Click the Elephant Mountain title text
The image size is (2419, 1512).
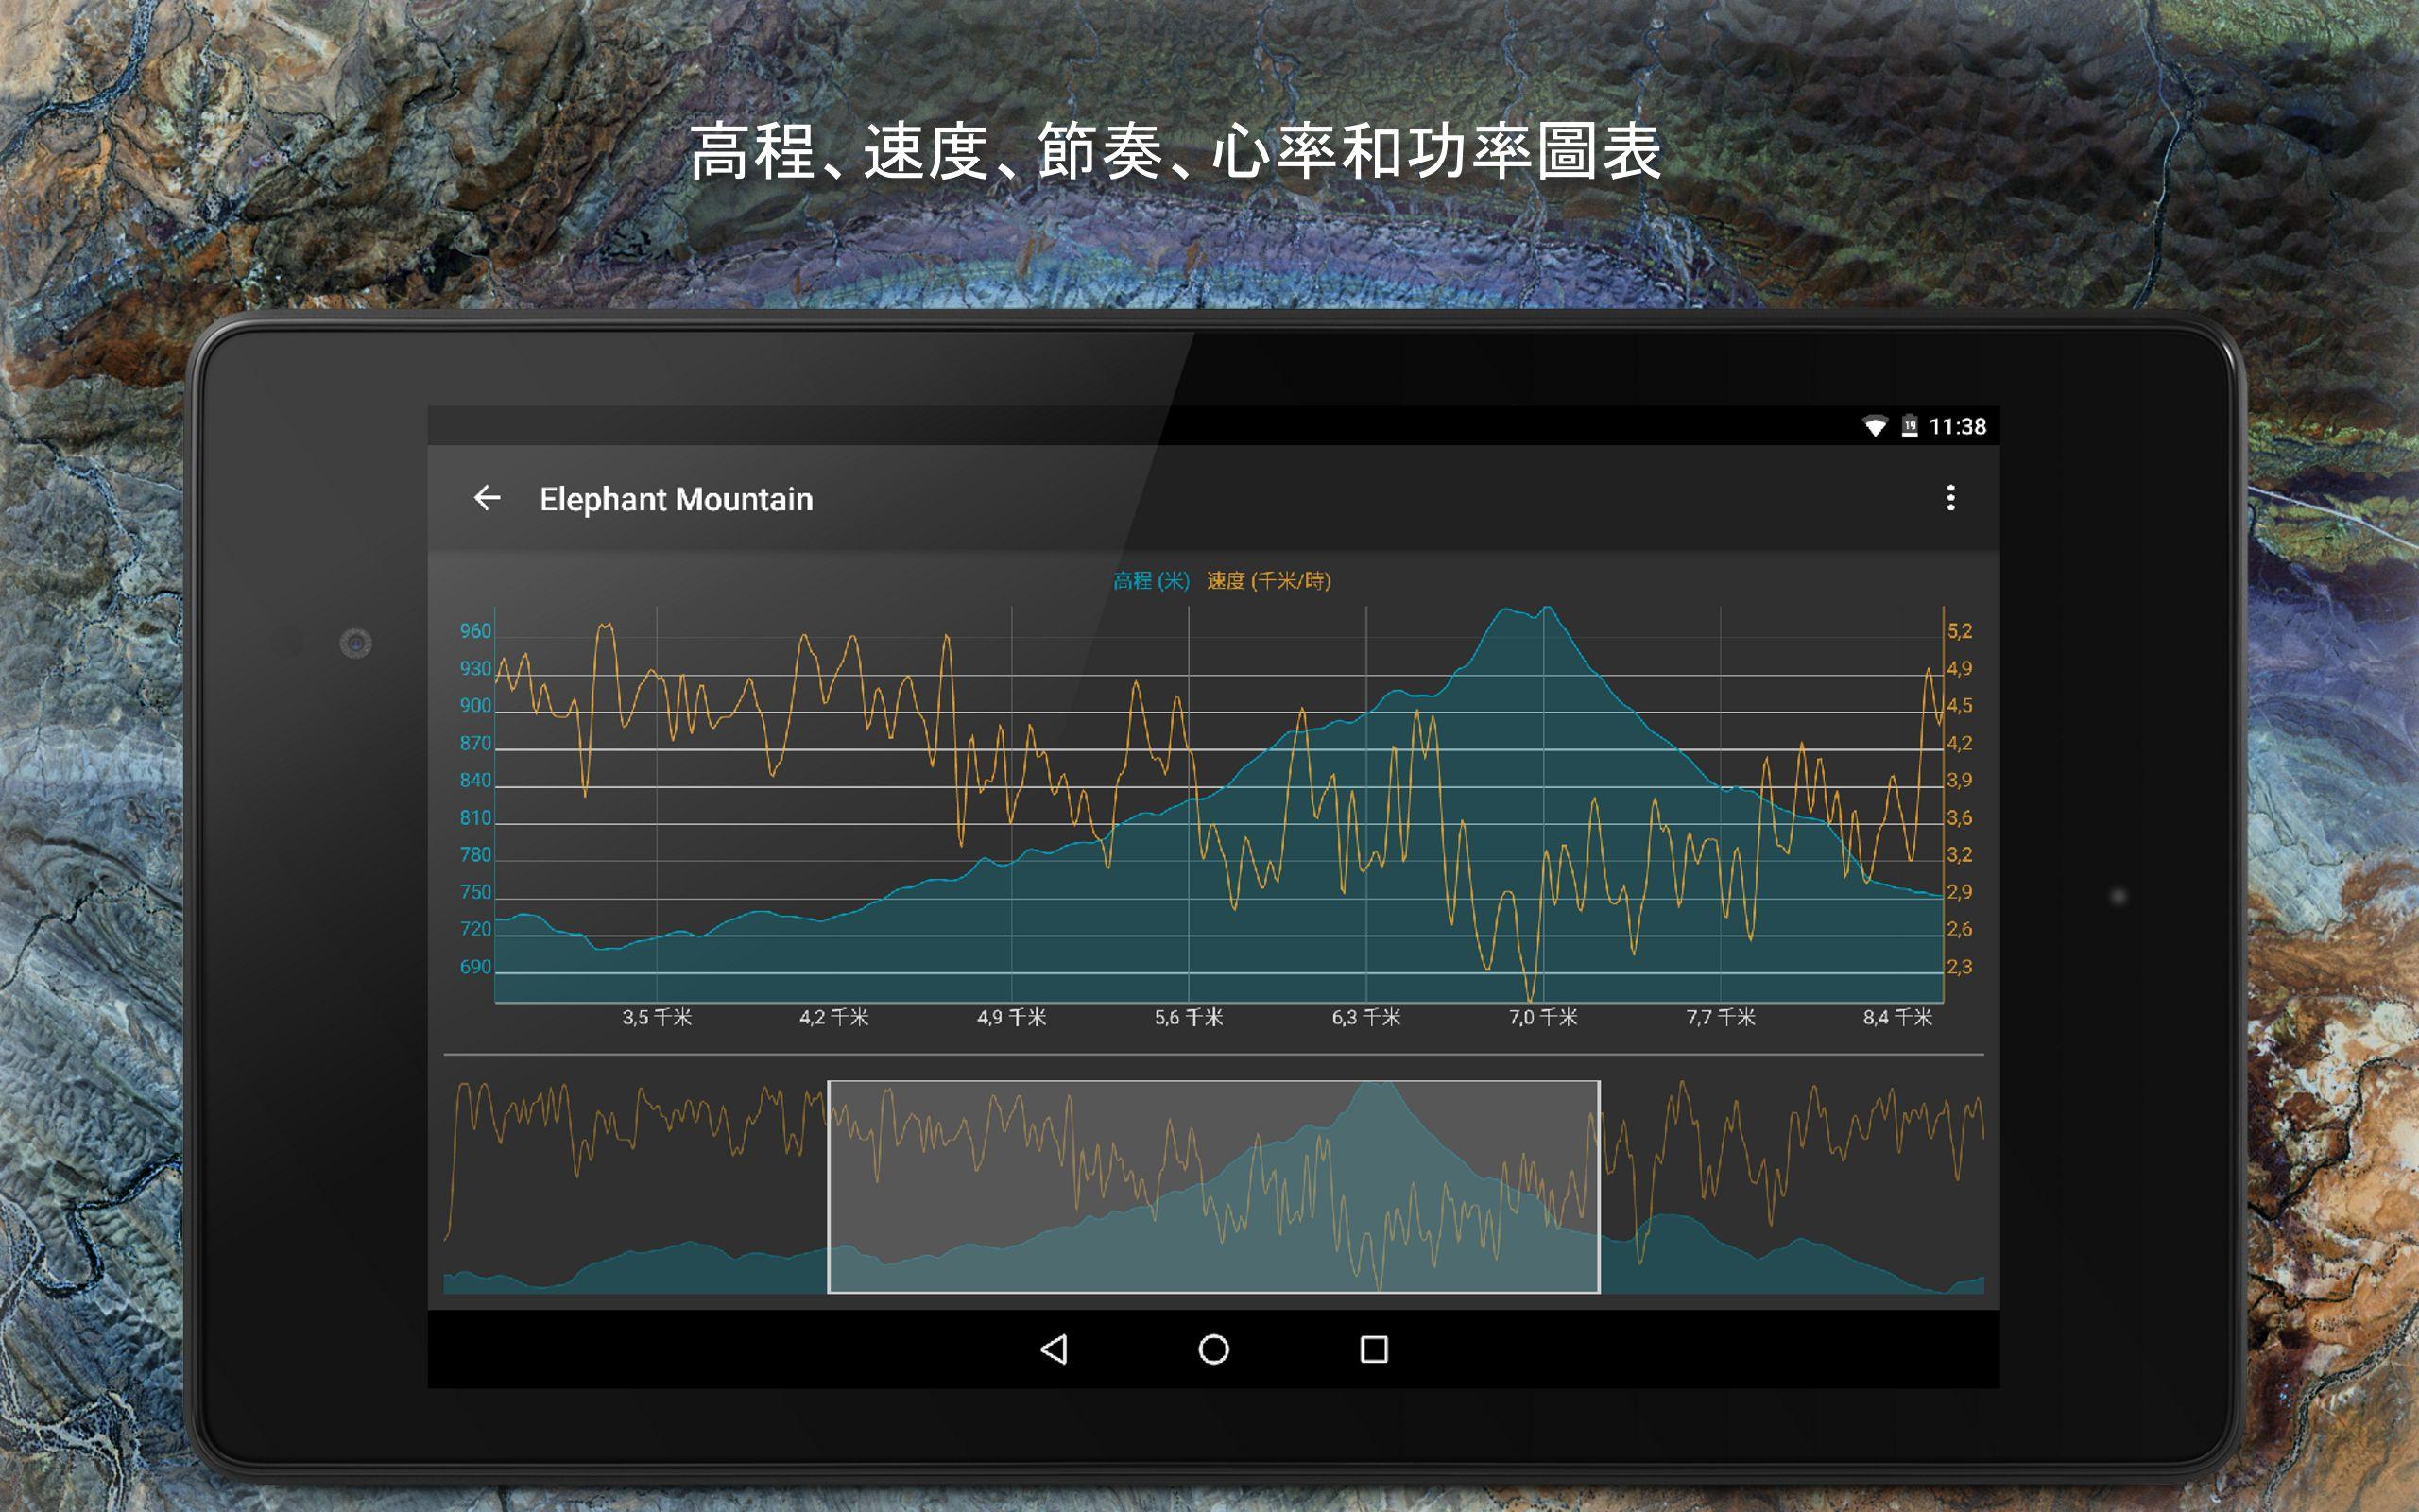(x=677, y=499)
